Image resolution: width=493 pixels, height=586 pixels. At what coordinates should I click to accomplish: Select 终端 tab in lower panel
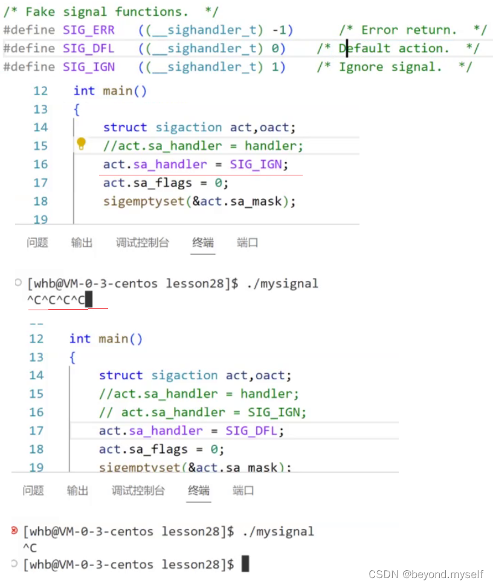(x=199, y=490)
